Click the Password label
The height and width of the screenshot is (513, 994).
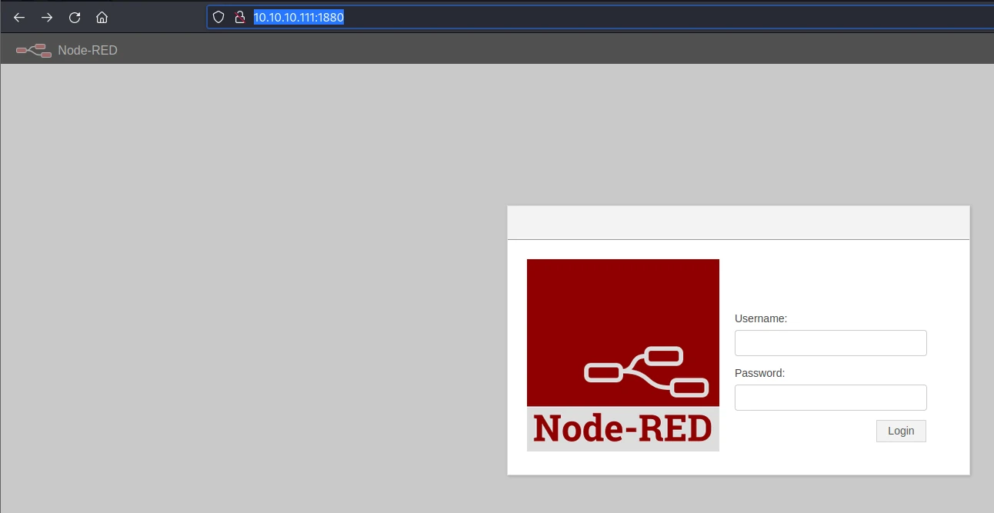pyautogui.click(x=759, y=373)
